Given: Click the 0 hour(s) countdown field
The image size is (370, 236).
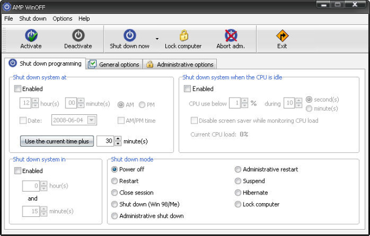Looking at the screenshot, I should (31, 186).
